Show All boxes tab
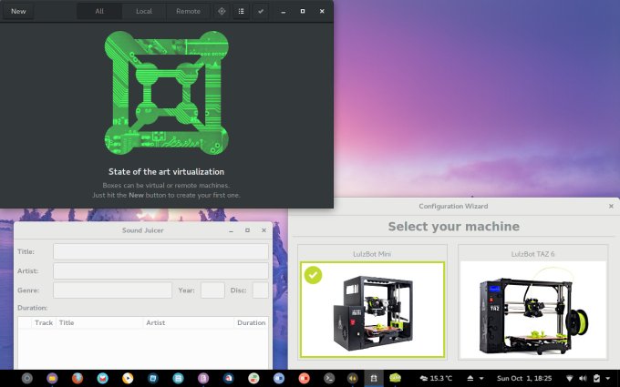 pos(99,11)
